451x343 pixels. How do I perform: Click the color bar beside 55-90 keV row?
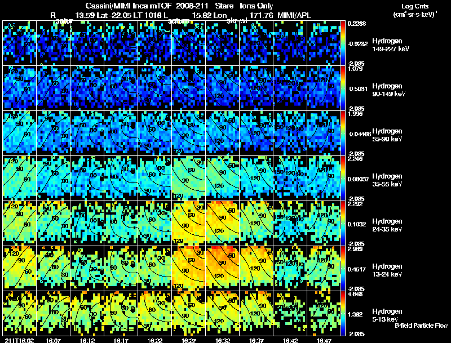coord(343,133)
